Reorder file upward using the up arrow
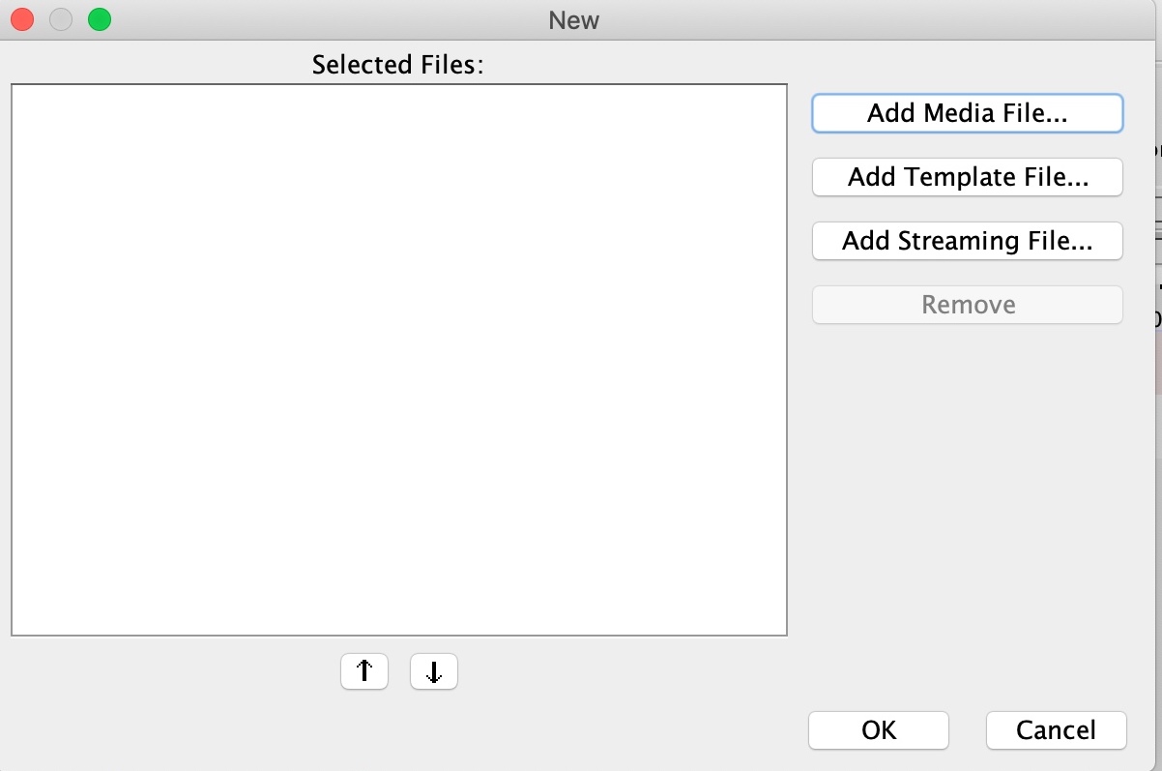This screenshot has width=1162, height=771. click(x=364, y=671)
